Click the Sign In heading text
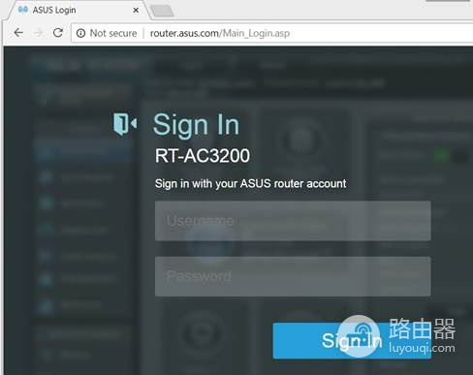473x375 pixels. click(x=196, y=125)
